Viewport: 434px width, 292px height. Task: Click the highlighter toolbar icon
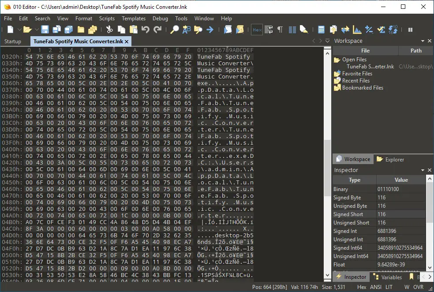pyautogui.click(x=304, y=30)
